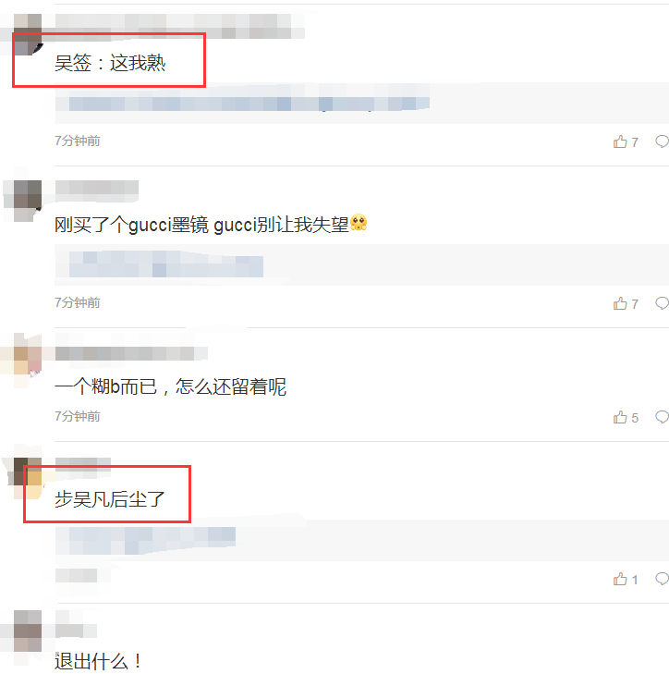Open avatar of '退出什么！' commenter
This screenshot has width=669, height=674.
coord(28,631)
